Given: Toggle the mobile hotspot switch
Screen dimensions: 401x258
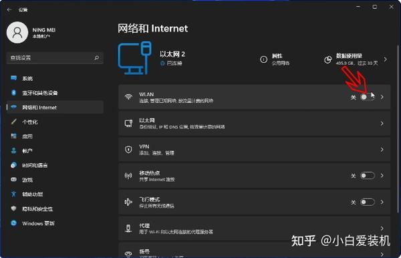Looking at the screenshot, I should click(367, 176).
